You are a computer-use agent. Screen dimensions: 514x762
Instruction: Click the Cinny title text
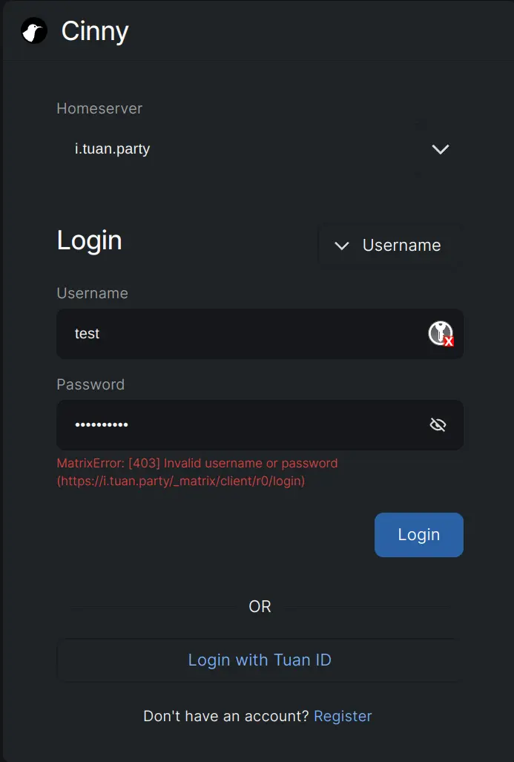pos(95,31)
